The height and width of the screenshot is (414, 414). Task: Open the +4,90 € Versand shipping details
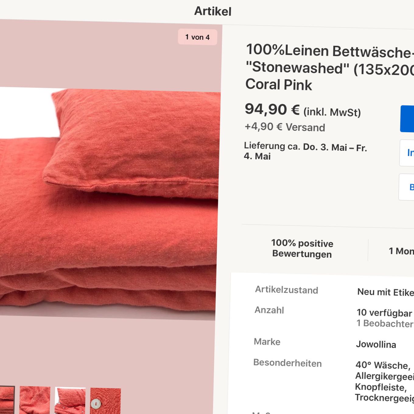(x=285, y=127)
